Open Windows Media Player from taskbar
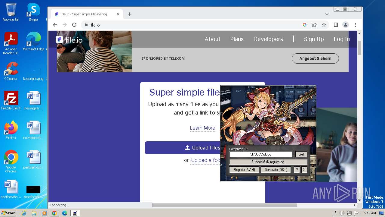Image resolution: width=385 pixels, height=217 pixels. coord(44,213)
